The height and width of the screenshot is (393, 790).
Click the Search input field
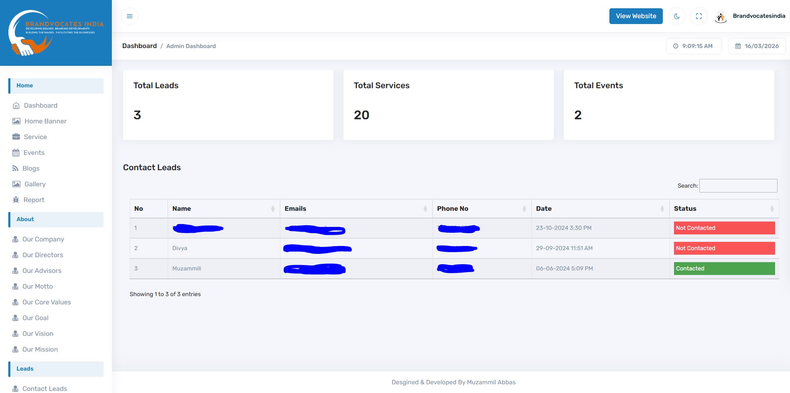(x=738, y=186)
